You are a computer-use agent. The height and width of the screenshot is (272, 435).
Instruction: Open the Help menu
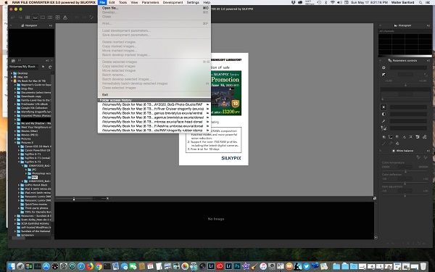(207, 2)
